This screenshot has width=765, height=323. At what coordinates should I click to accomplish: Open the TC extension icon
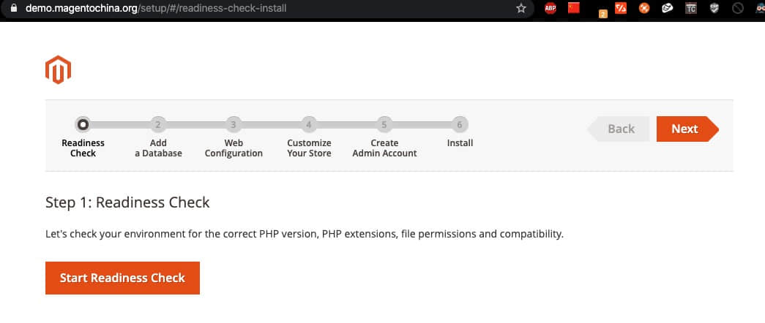click(691, 8)
